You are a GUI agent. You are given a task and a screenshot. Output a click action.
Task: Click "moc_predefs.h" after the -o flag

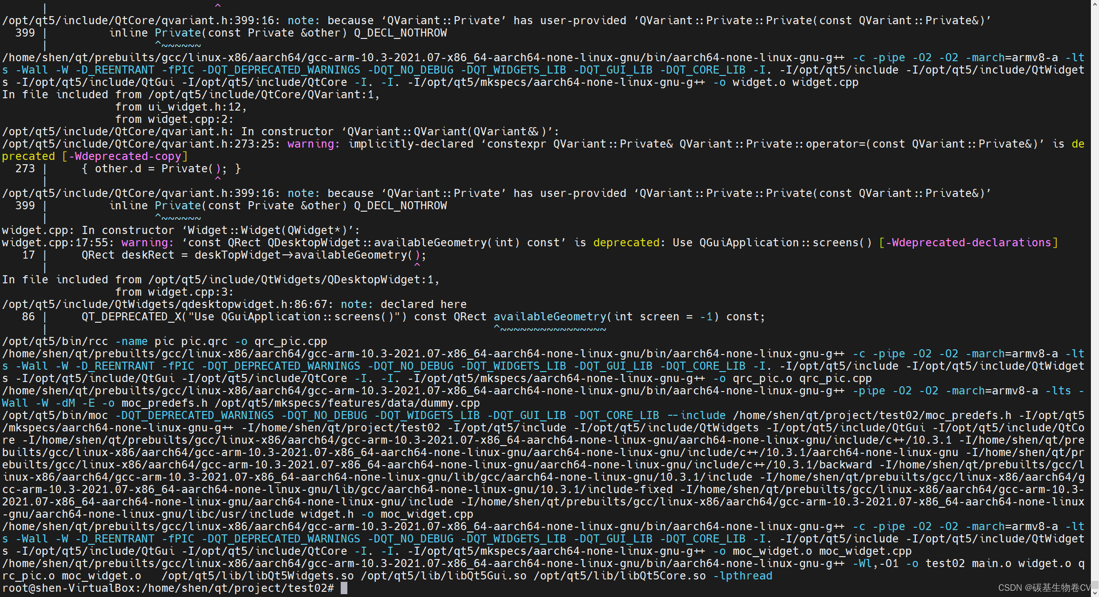[x=165, y=403]
